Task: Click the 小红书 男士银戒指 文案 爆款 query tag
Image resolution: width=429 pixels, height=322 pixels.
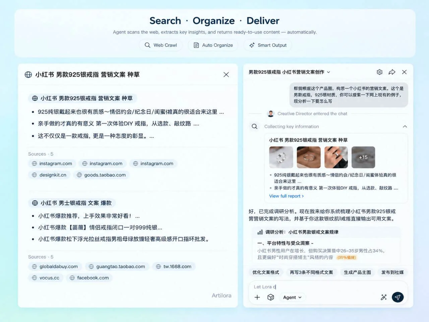Action: tap(72, 203)
